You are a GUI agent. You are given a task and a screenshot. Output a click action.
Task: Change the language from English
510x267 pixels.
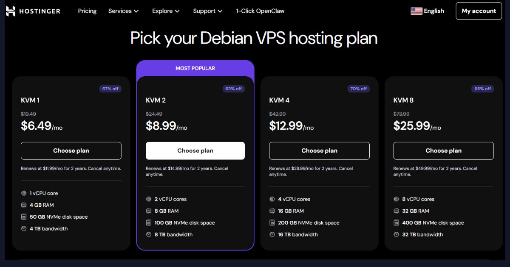pos(428,11)
